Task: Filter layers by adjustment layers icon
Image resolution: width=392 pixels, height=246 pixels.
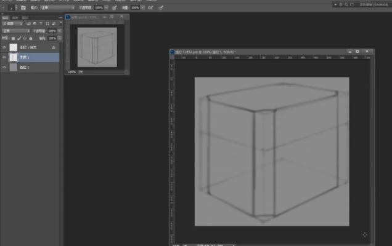Action: tap(35, 24)
